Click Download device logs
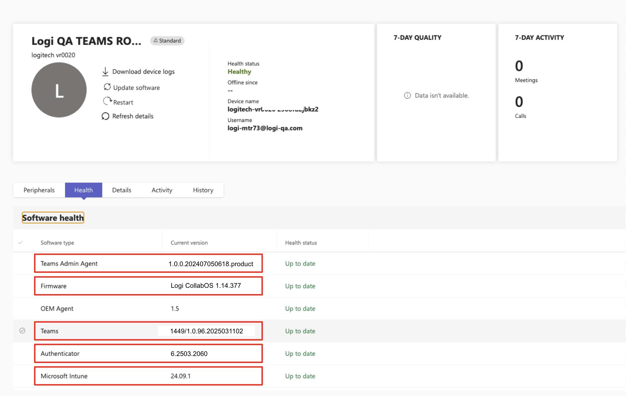The height and width of the screenshot is (396, 626). pos(143,71)
